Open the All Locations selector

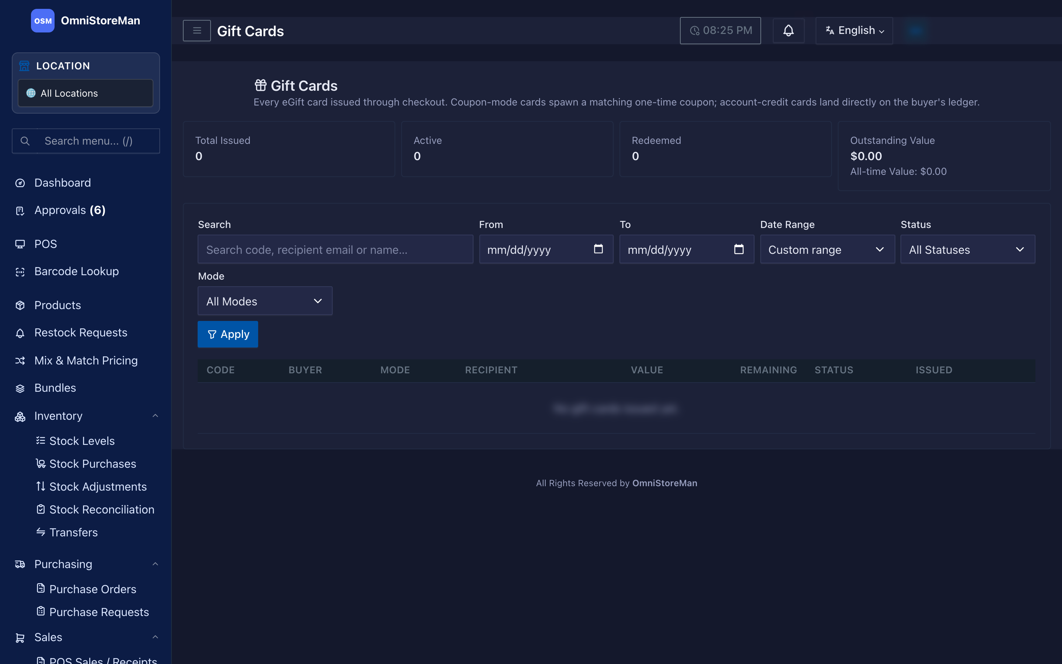point(86,93)
